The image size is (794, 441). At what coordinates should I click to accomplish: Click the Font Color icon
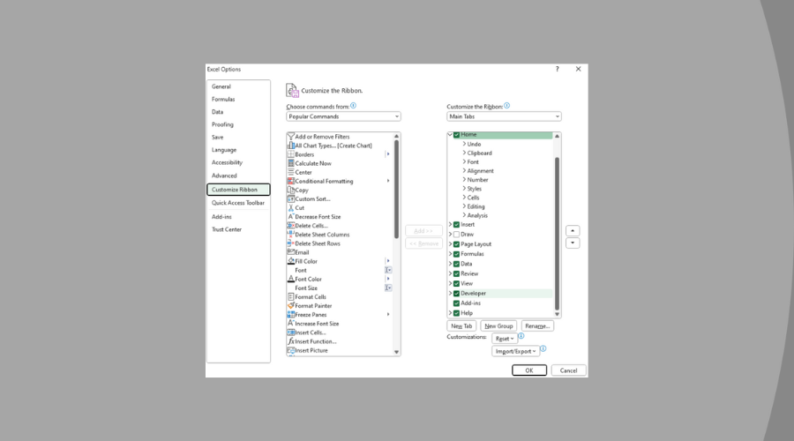(290, 279)
